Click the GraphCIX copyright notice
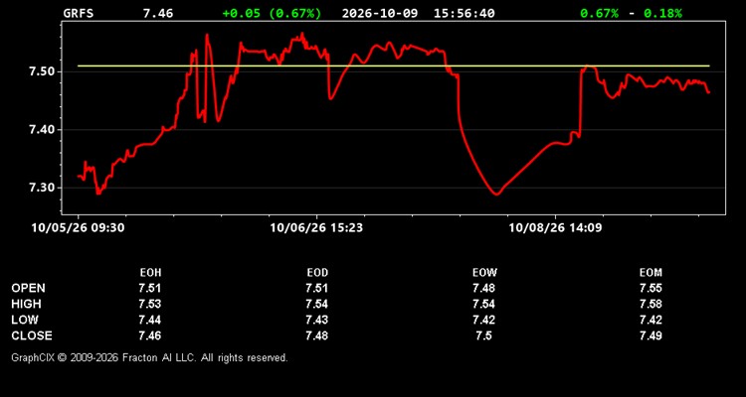The image size is (746, 397). pos(149,357)
